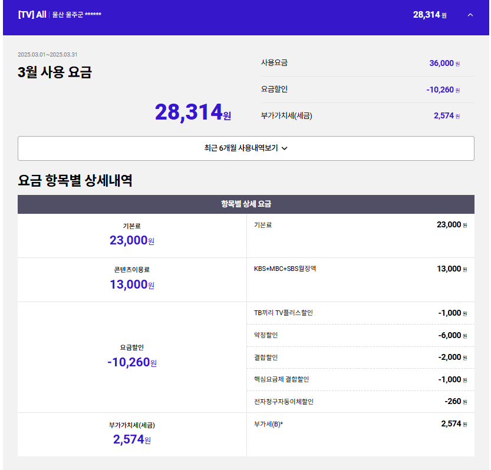Screen dimensions: 491x470
Task: Click KBS+MBC+SBS월정액 row label
Action: tap(285, 269)
